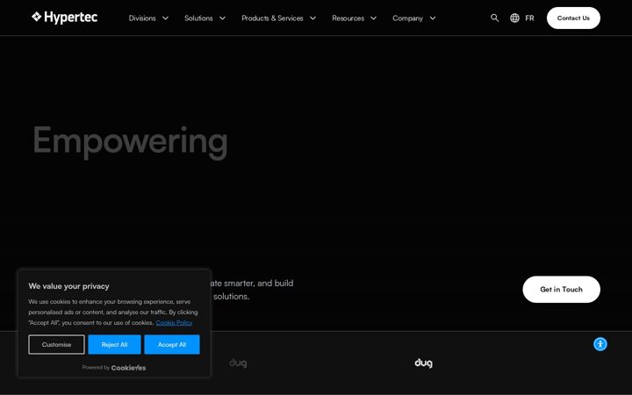
Task: Click the "Empowering" hero heading
Action: [x=130, y=141]
